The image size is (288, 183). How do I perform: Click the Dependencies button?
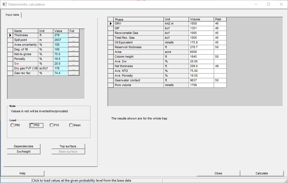(24, 146)
